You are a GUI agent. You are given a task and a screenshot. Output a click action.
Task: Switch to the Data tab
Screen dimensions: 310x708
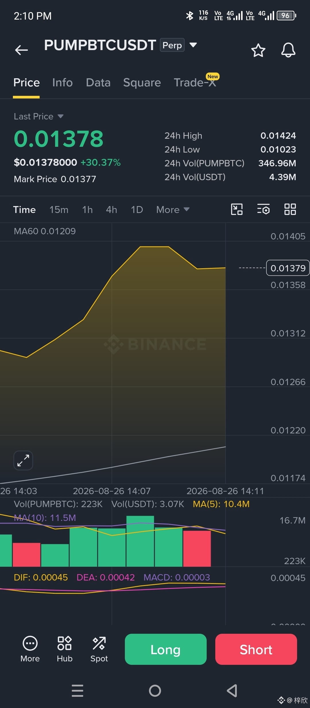coord(98,83)
